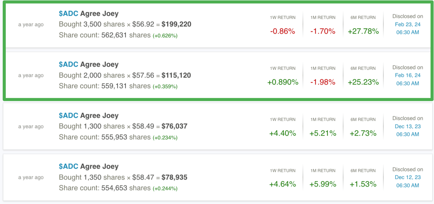Select Agree Joey name in $199,220 trade
This screenshot has width=434, height=204.
(x=99, y=14)
